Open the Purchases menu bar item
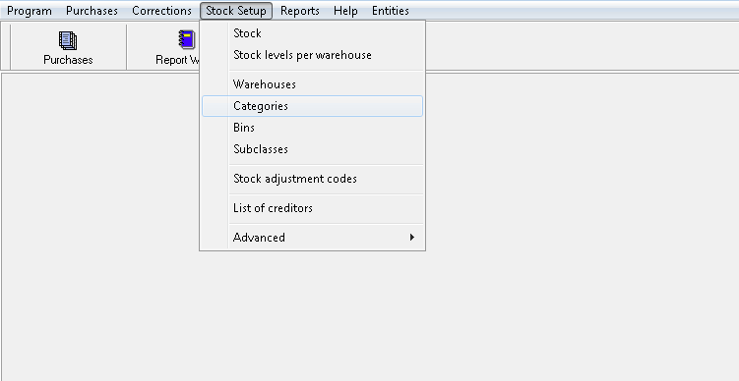The width and height of the screenshot is (739, 381). point(92,11)
